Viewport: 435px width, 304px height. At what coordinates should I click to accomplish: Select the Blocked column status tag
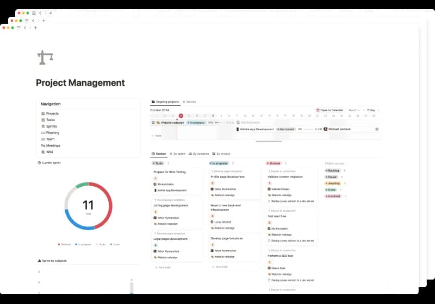pyautogui.click(x=274, y=163)
